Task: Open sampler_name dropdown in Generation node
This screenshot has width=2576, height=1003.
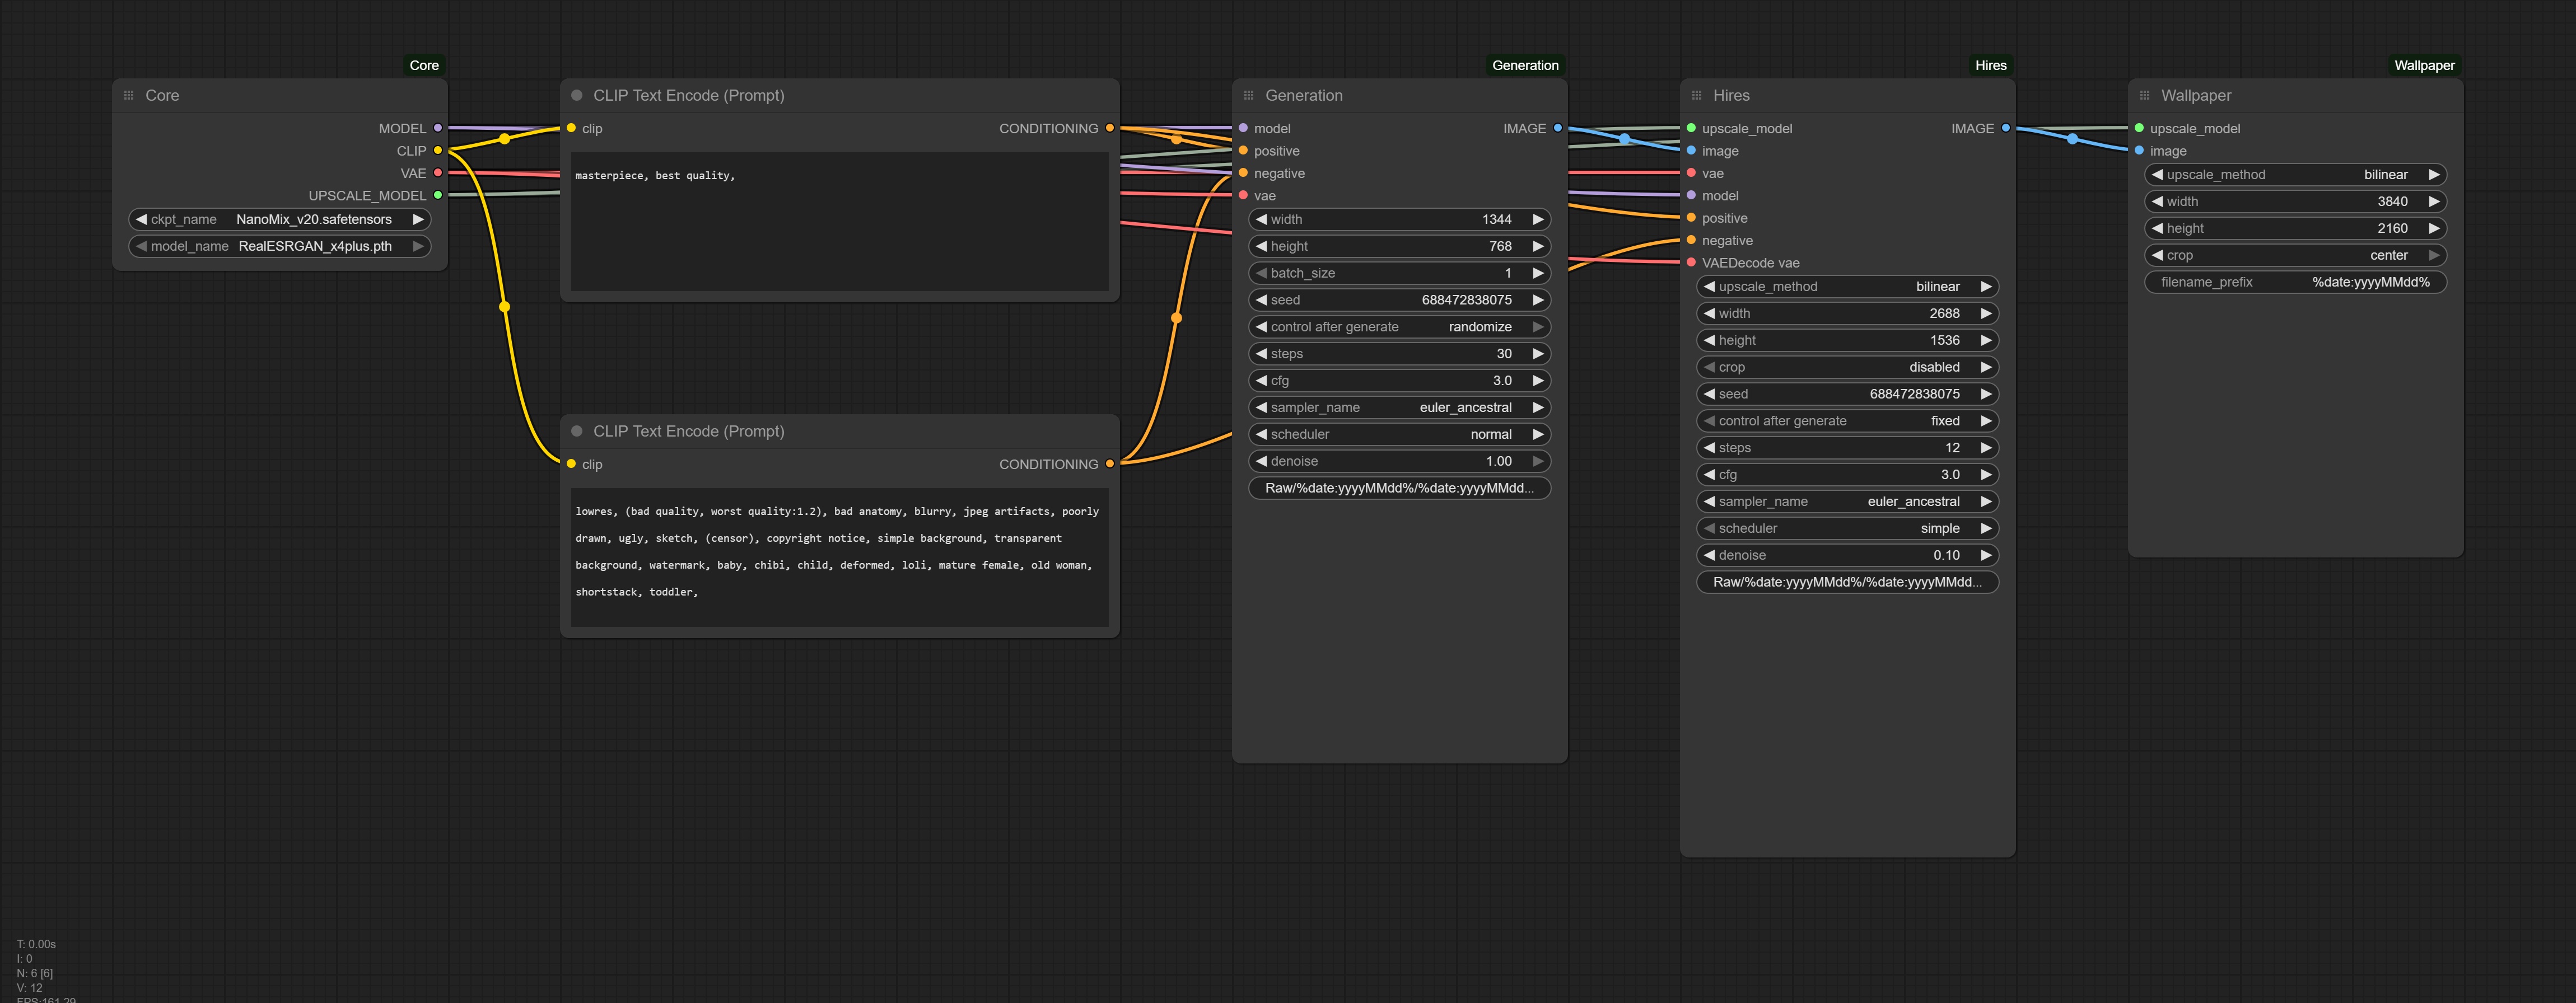Action: tap(1398, 407)
